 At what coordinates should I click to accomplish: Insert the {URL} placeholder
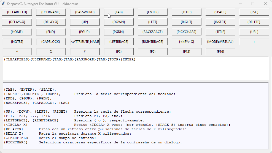pyautogui.click(x=254, y=32)
